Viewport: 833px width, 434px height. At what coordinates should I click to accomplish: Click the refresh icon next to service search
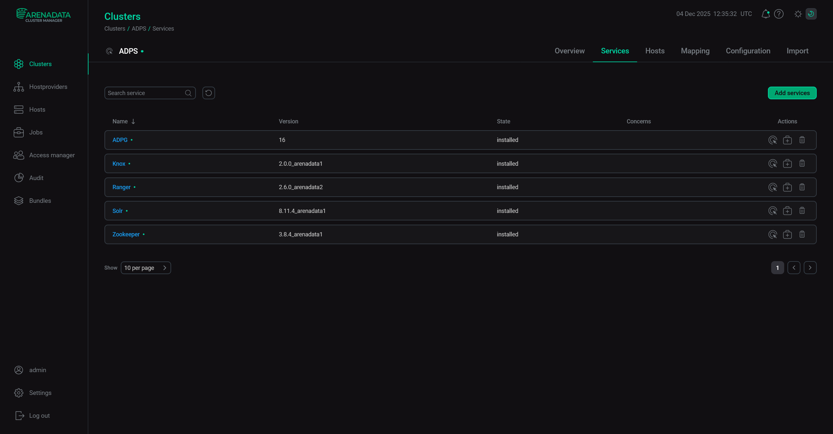pyautogui.click(x=208, y=93)
